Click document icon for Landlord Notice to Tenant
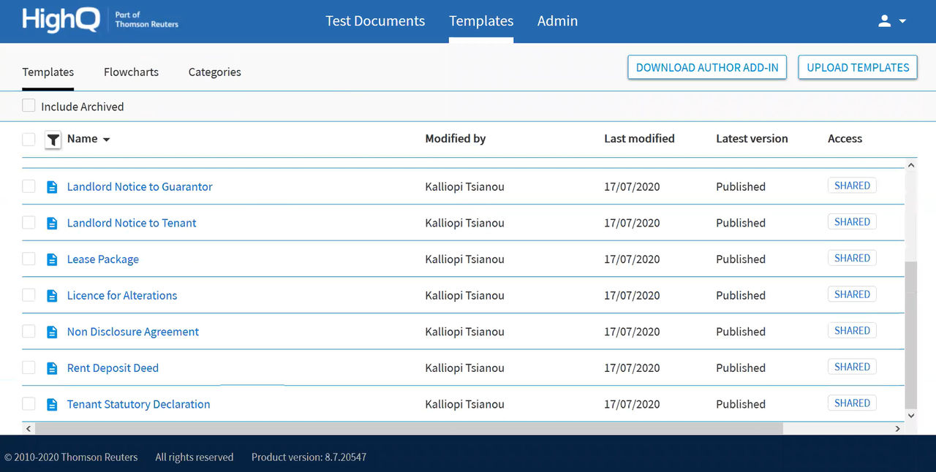This screenshot has width=936, height=472. pos(52,224)
